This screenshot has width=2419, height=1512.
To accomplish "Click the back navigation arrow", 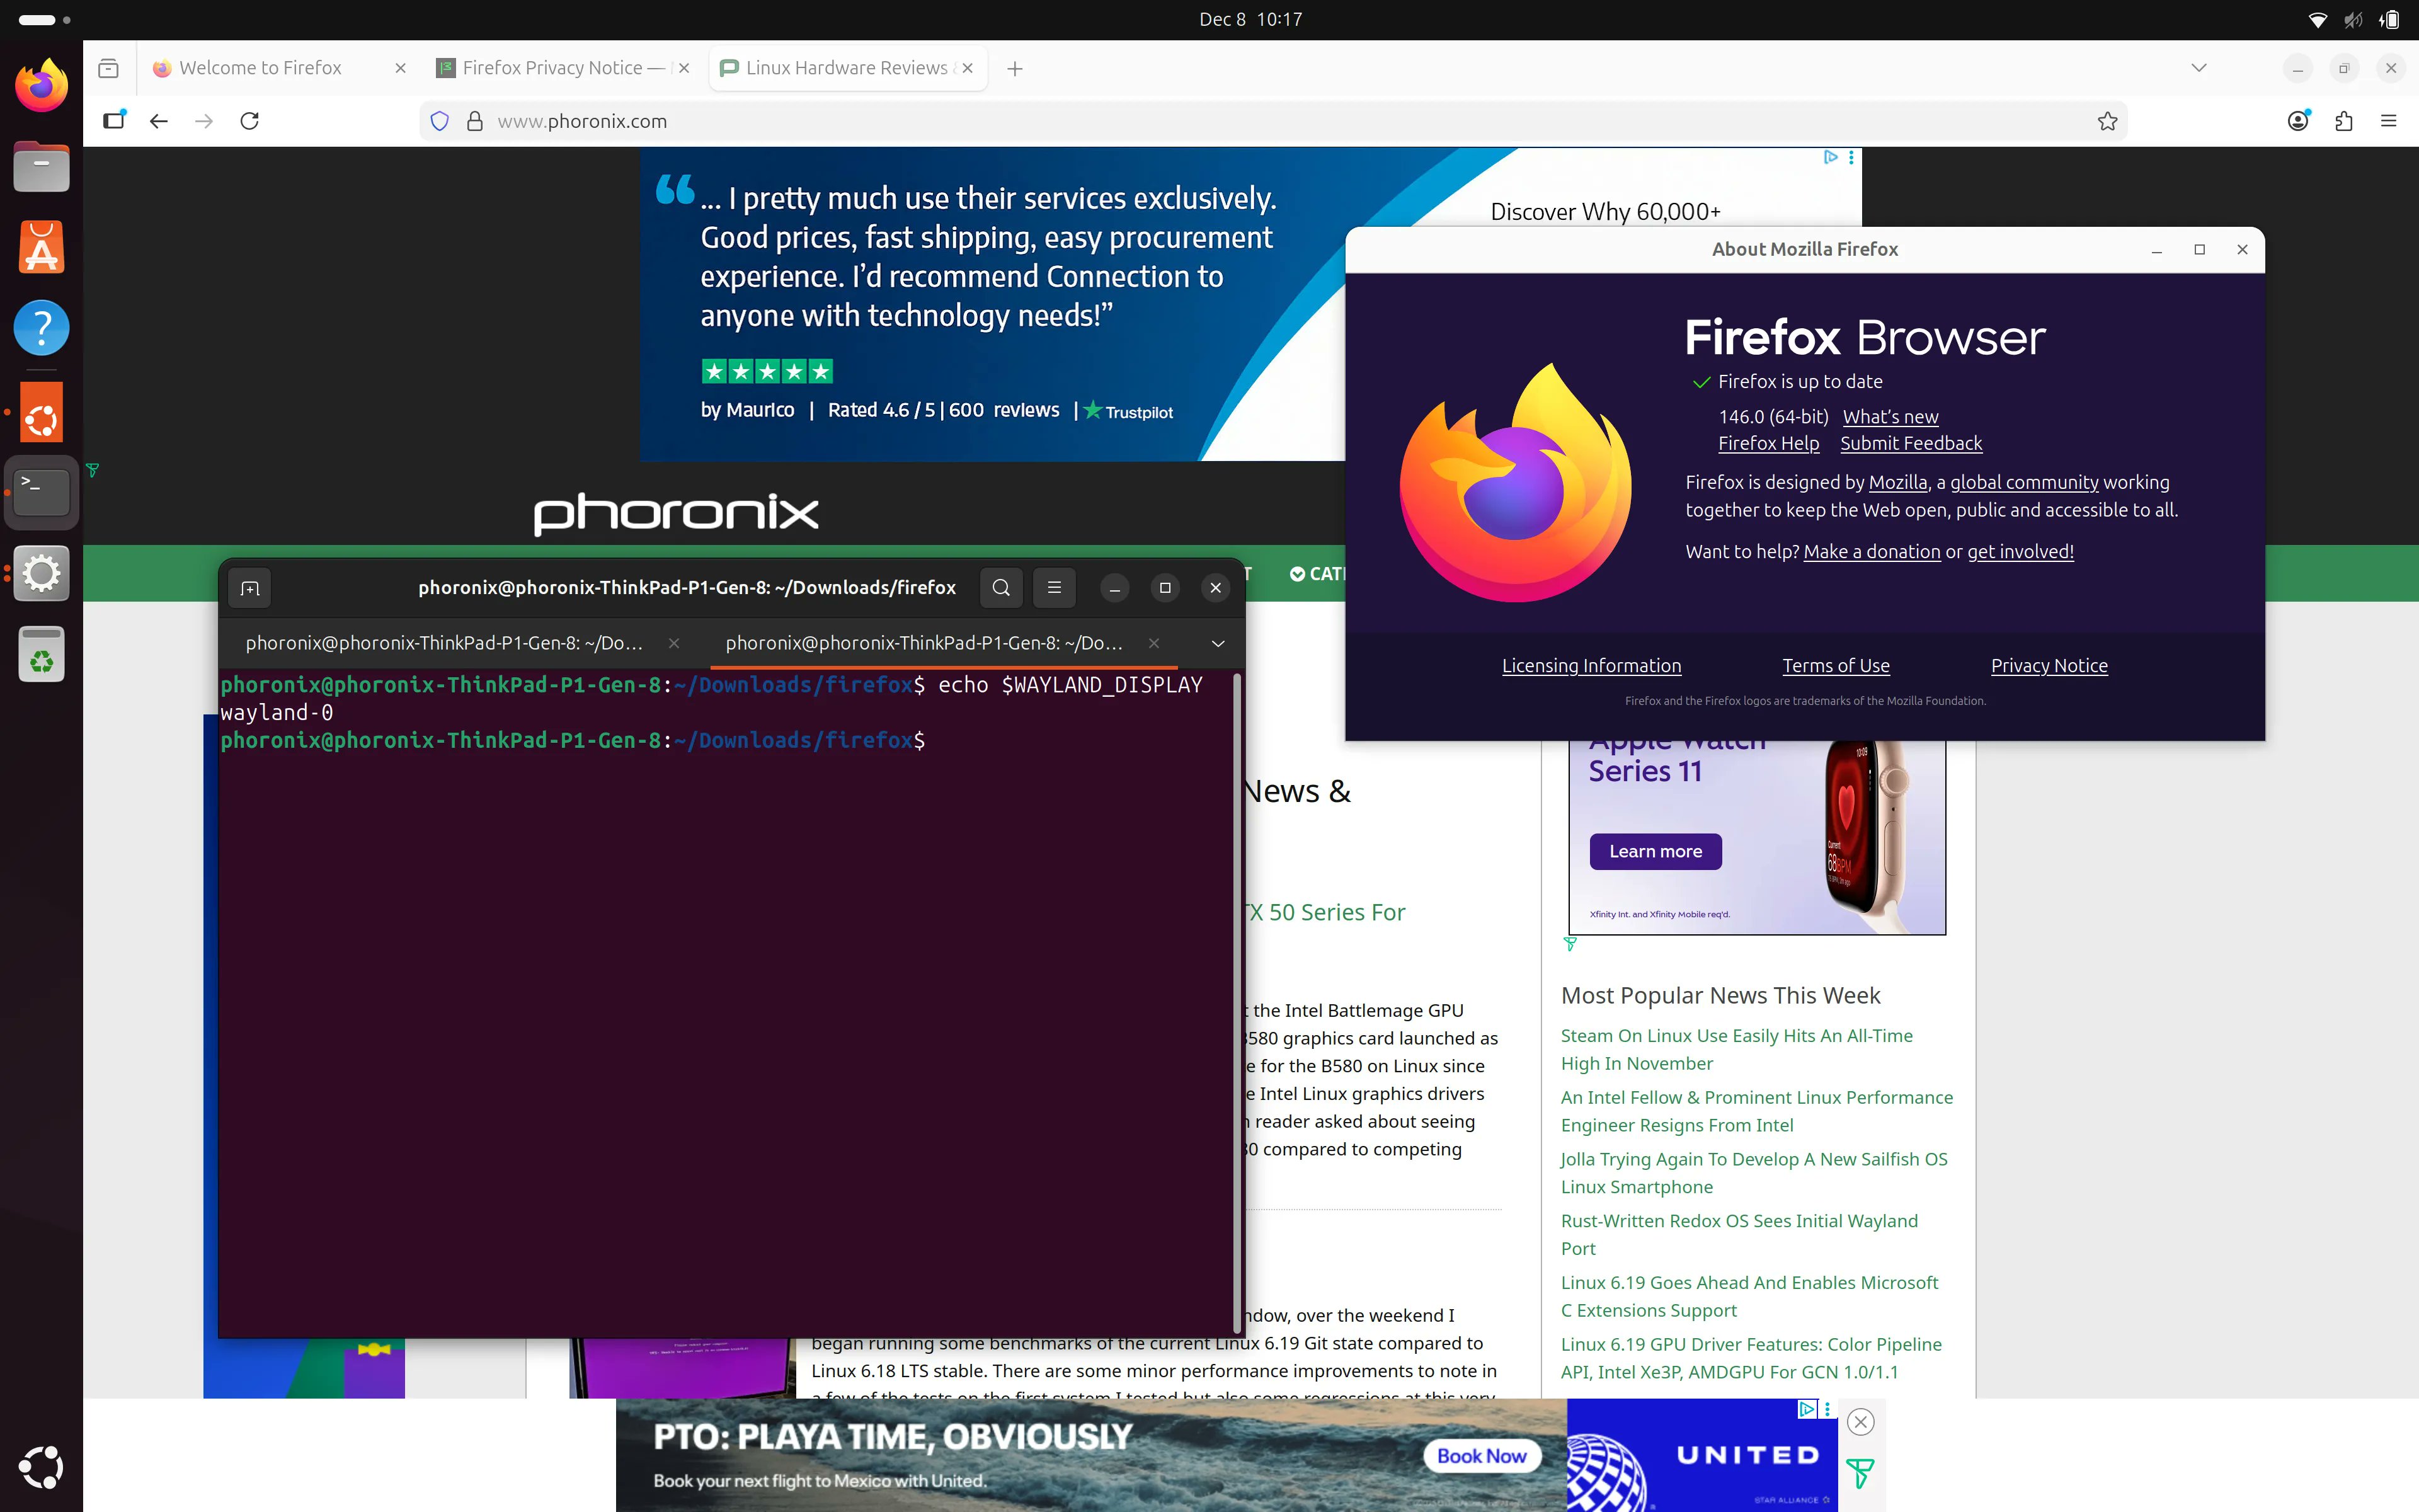I will click(158, 121).
